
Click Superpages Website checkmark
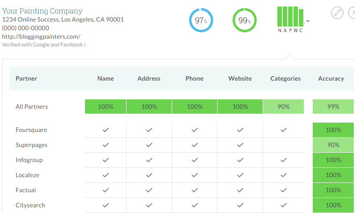coord(240,145)
